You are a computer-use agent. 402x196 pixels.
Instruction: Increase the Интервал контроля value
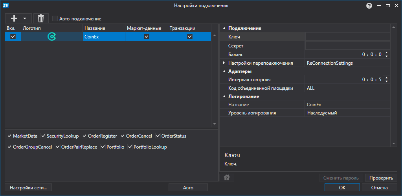(x=387, y=78)
